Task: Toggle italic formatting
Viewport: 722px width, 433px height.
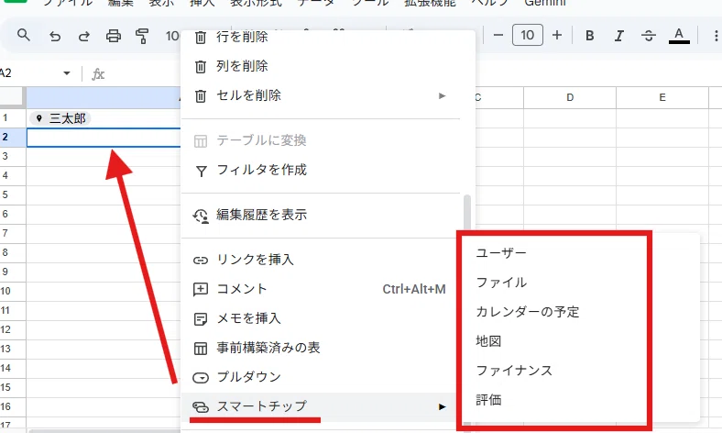Action: point(619,36)
